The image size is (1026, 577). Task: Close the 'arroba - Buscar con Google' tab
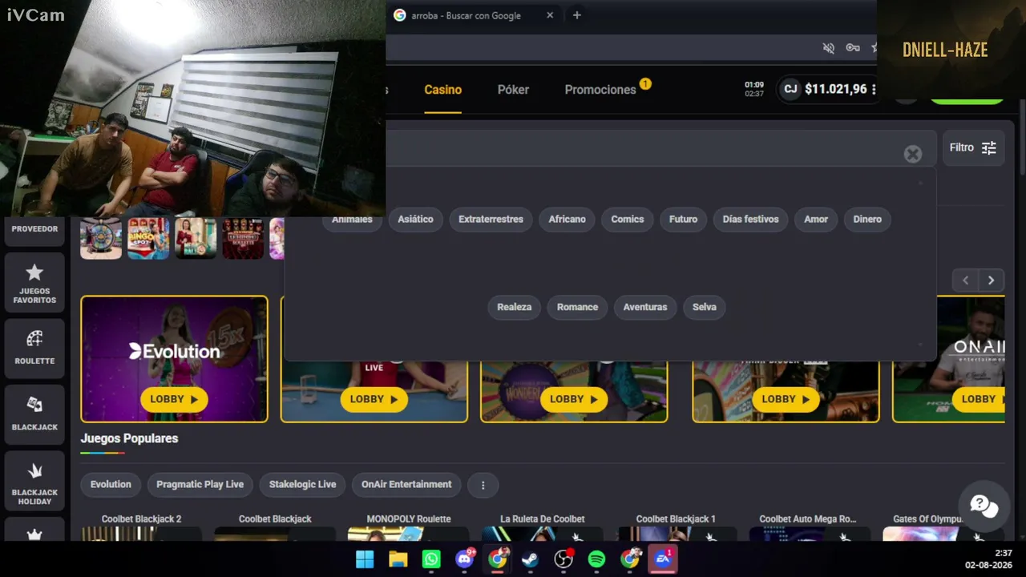coord(550,15)
